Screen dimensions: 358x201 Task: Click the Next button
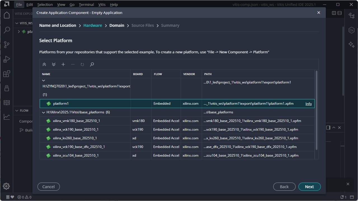pyautogui.click(x=309, y=187)
